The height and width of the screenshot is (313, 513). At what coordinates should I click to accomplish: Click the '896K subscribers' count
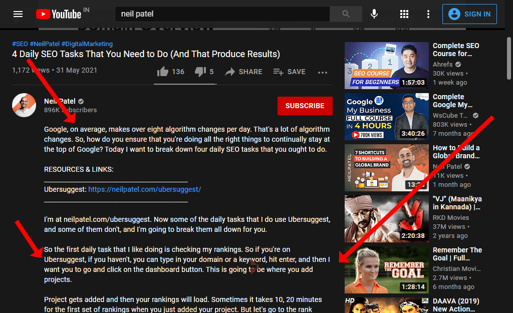coord(70,110)
